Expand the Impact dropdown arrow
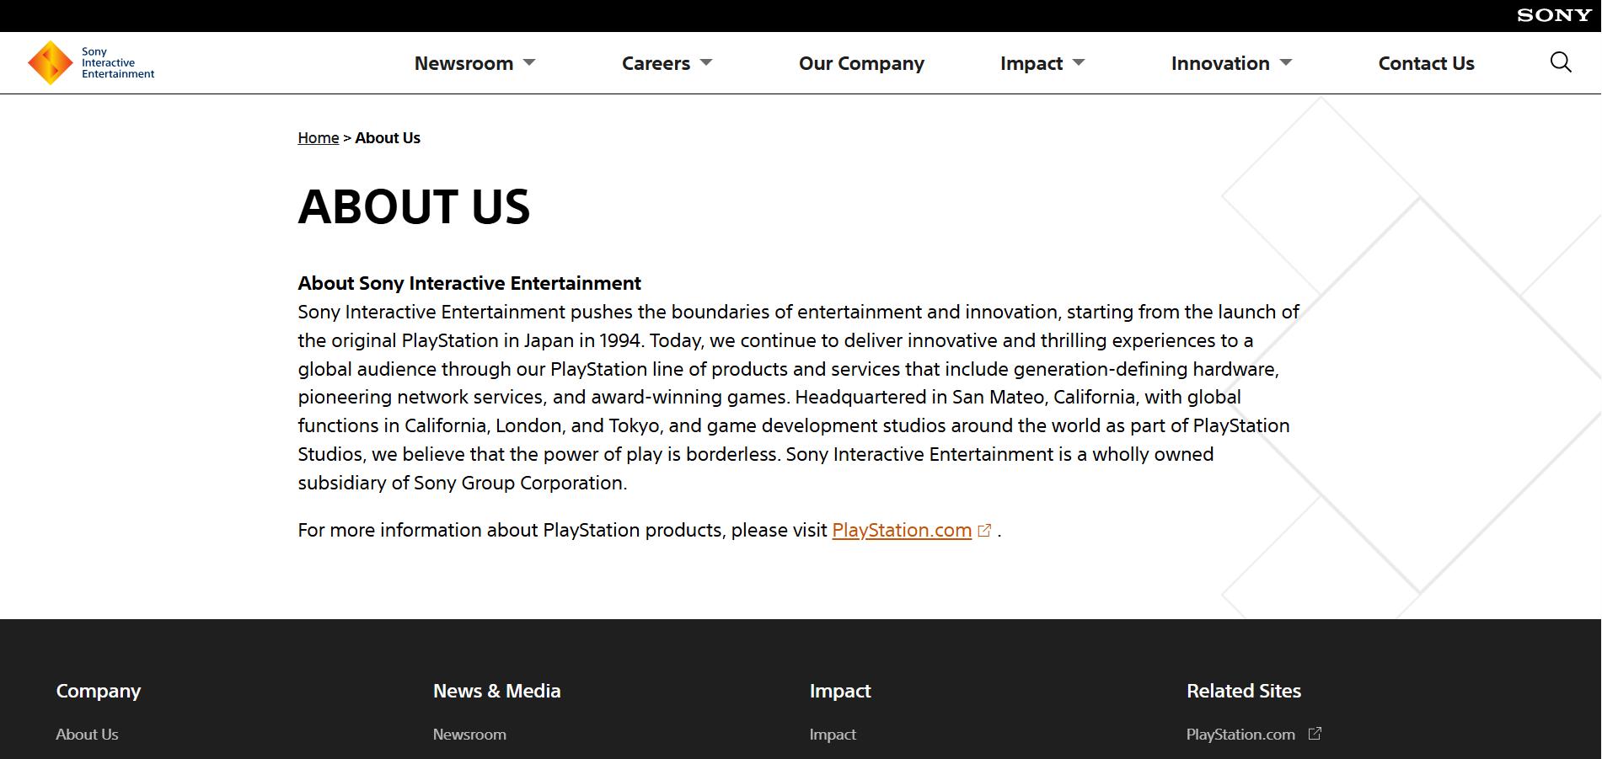The height and width of the screenshot is (759, 1602). click(x=1079, y=63)
